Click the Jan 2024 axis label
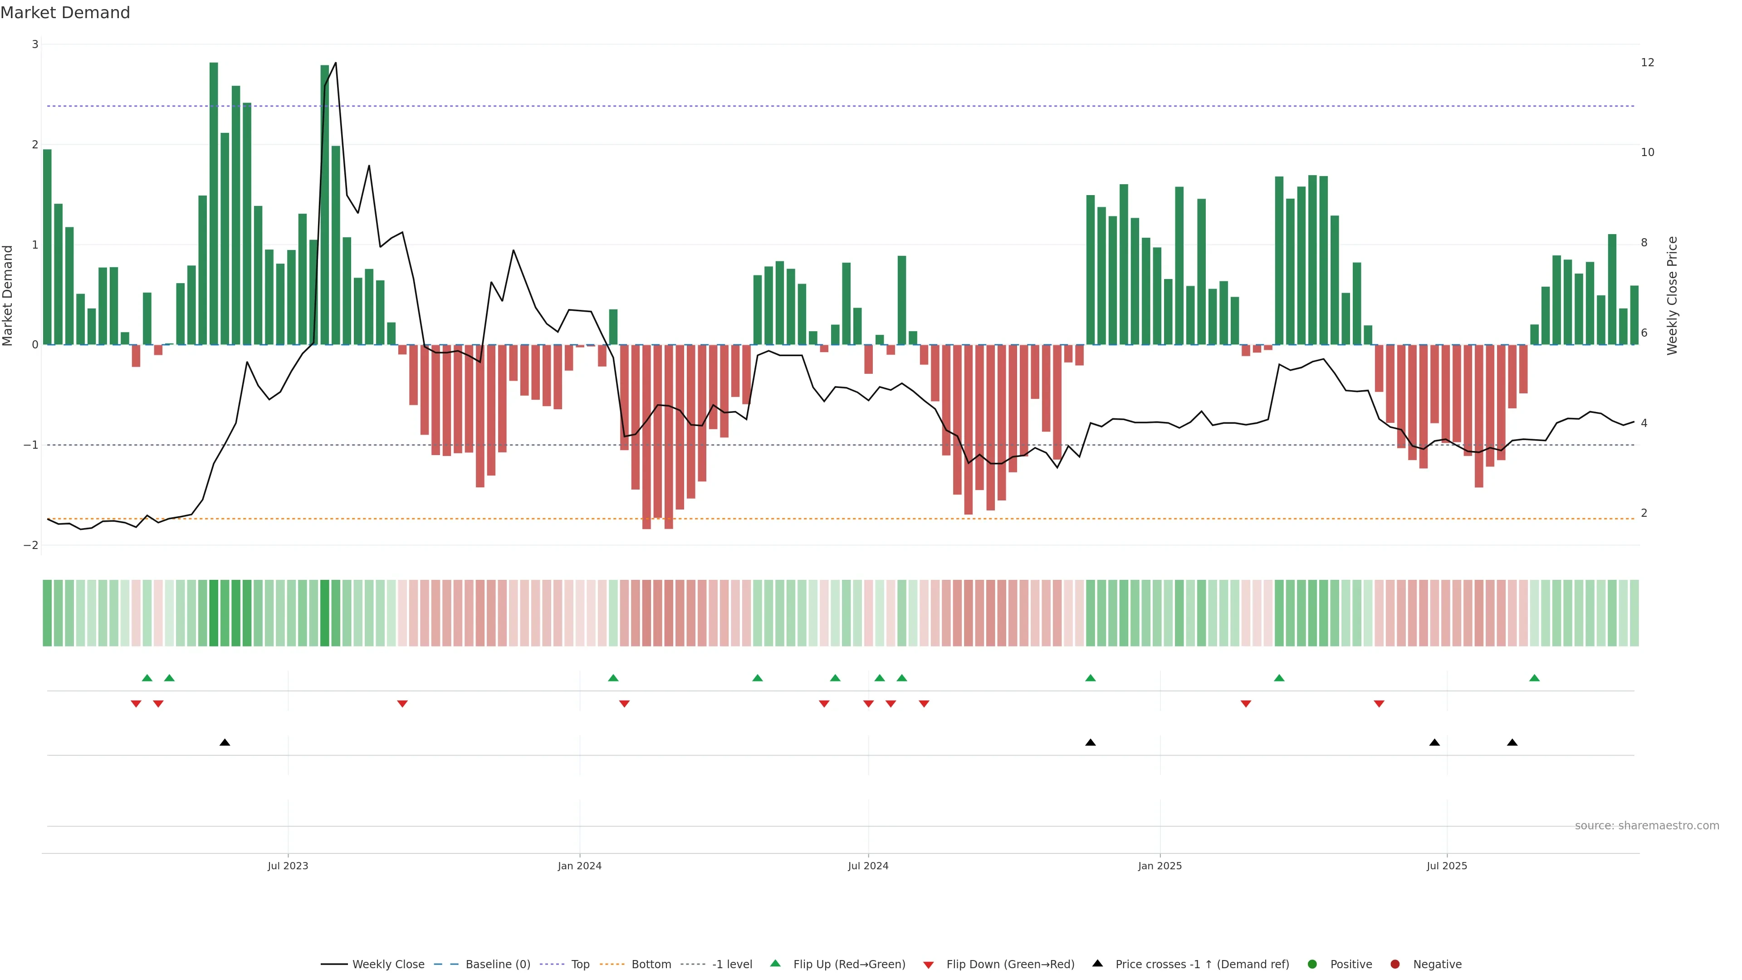This screenshot has height=980, width=1742. tap(580, 867)
